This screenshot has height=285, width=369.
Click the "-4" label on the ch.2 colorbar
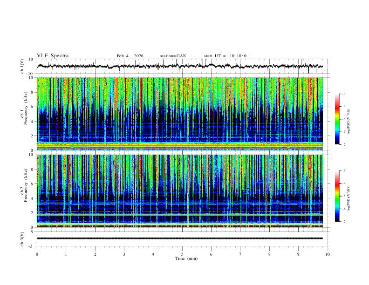343,183
